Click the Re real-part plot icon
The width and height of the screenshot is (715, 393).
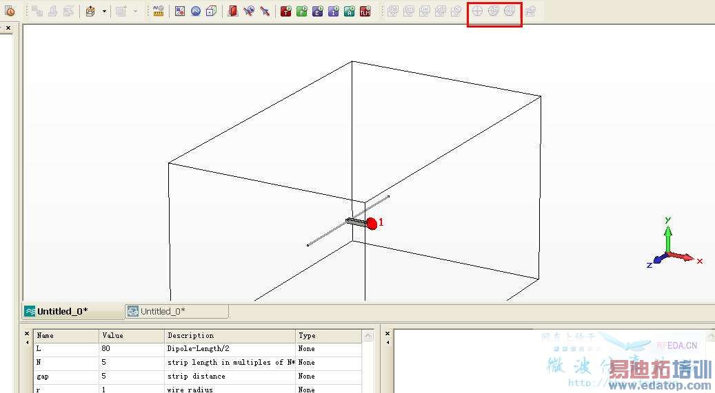[x=393, y=11]
